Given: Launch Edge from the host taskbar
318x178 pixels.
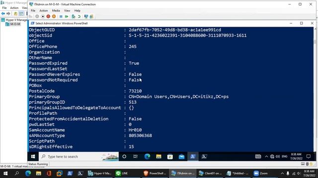Looking at the screenshot, I should [28, 174].
